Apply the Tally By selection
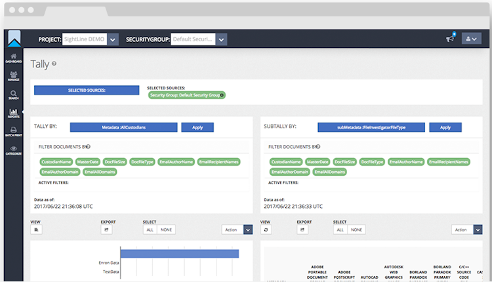This screenshot has height=282, width=492. click(x=197, y=127)
